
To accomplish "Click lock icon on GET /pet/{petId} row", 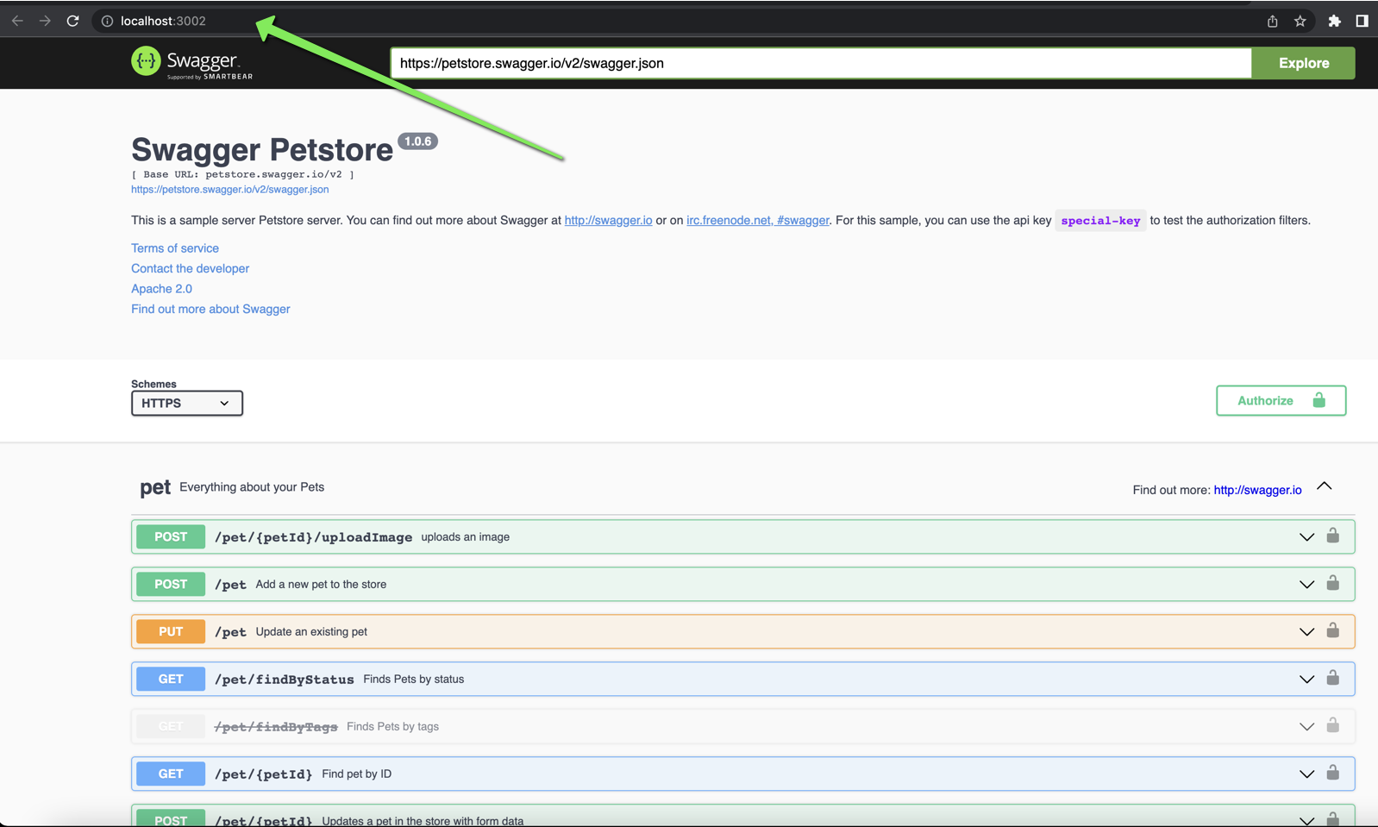I will click(1332, 773).
